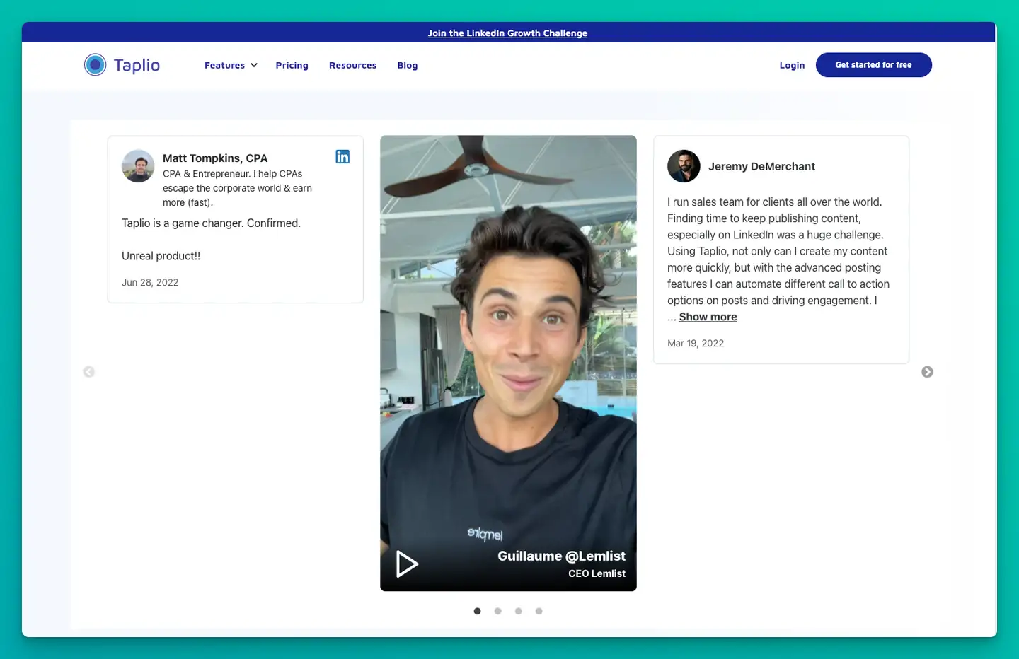Click Matt Tompkins profile avatar
The width and height of the screenshot is (1019, 659).
[x=138, y=166]
